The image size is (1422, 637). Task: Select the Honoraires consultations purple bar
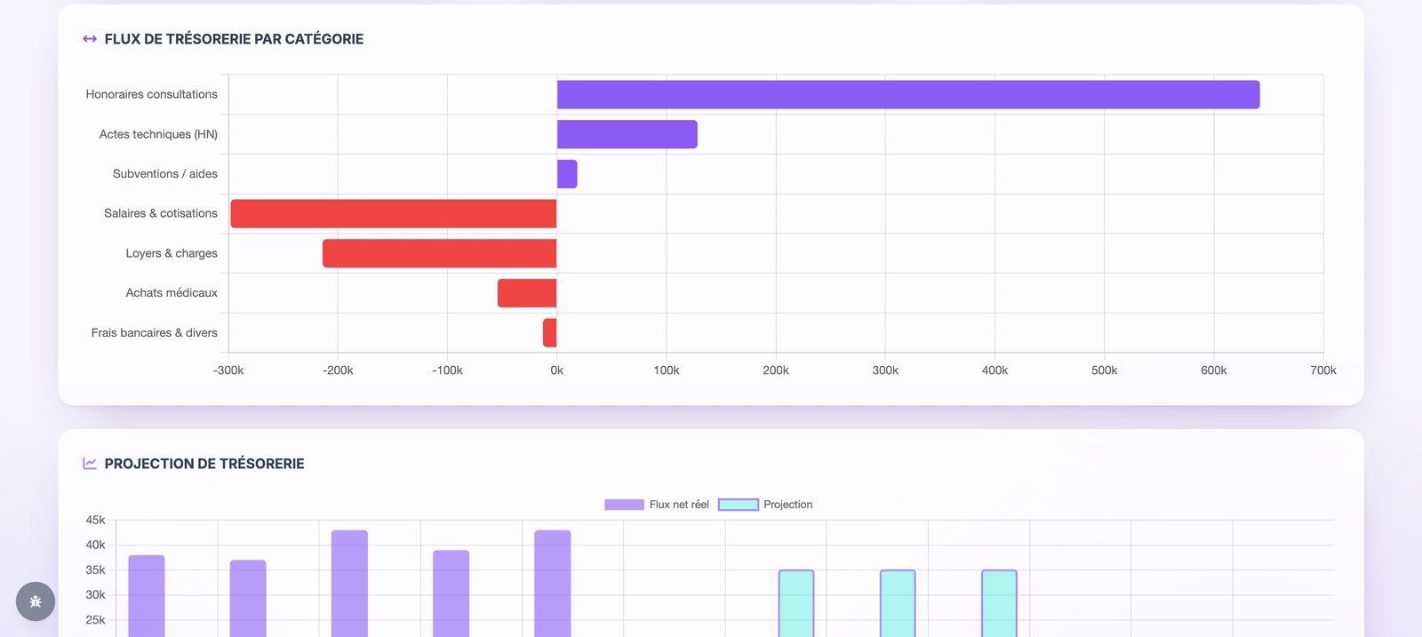908,95
